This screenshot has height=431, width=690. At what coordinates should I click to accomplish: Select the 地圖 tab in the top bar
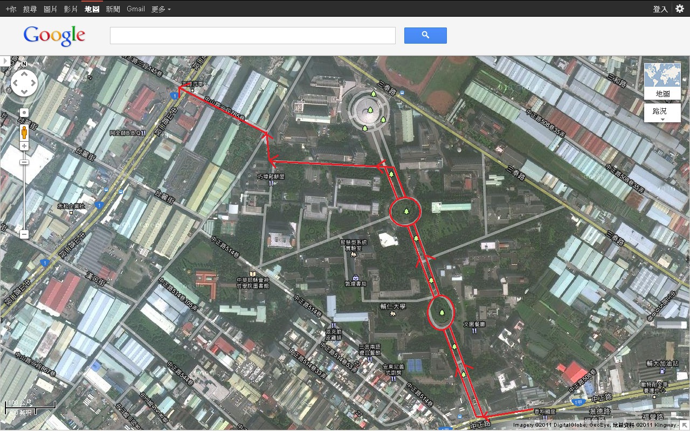[x=92, y=9]
